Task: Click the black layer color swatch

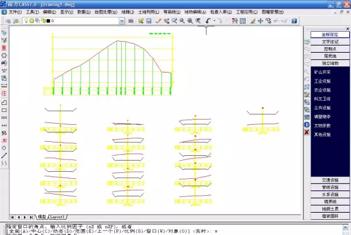Action: [x=48, y=21]
